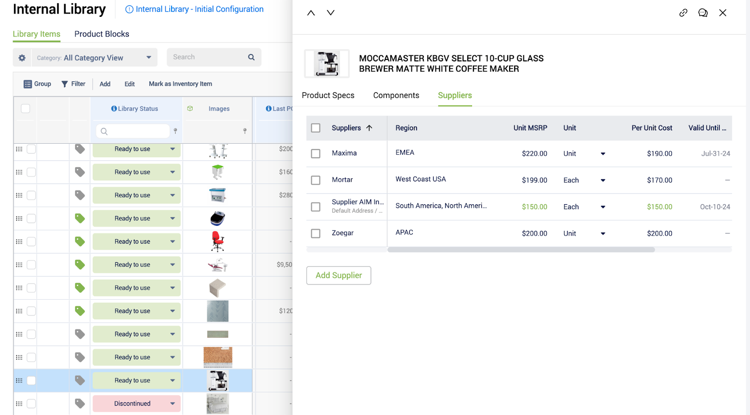Click the search magnifier icon
The image size is (750, 415).
tap(251, 57)
